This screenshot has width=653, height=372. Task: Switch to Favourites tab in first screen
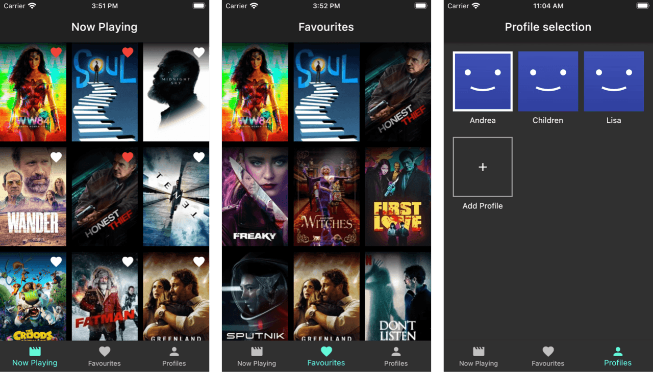[105, 357]
